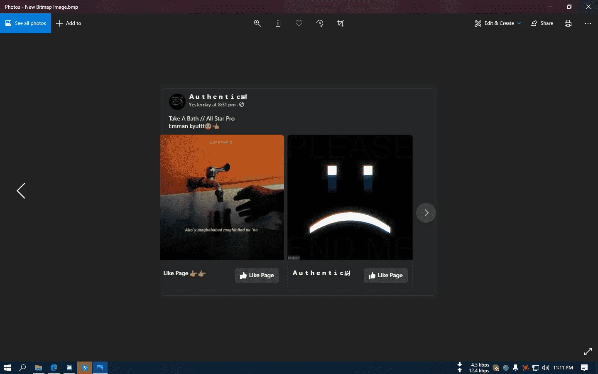This screenshot has width=598, height=374.
Task: Minimize the Photos window
Action: (x=550, y=7)
